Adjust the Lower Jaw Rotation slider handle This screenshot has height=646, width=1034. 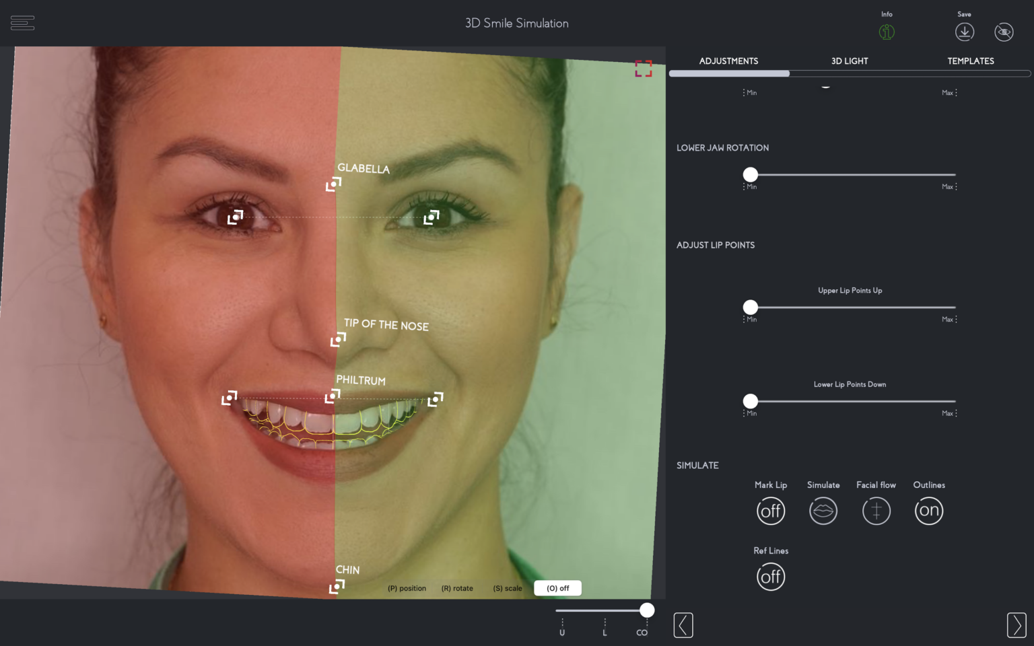pyautogui.click(x=750, y=174)
